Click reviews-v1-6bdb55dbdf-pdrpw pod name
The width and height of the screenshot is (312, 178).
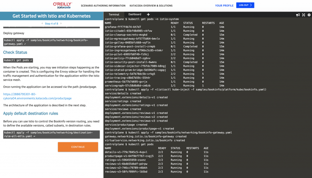coord(126,164)
